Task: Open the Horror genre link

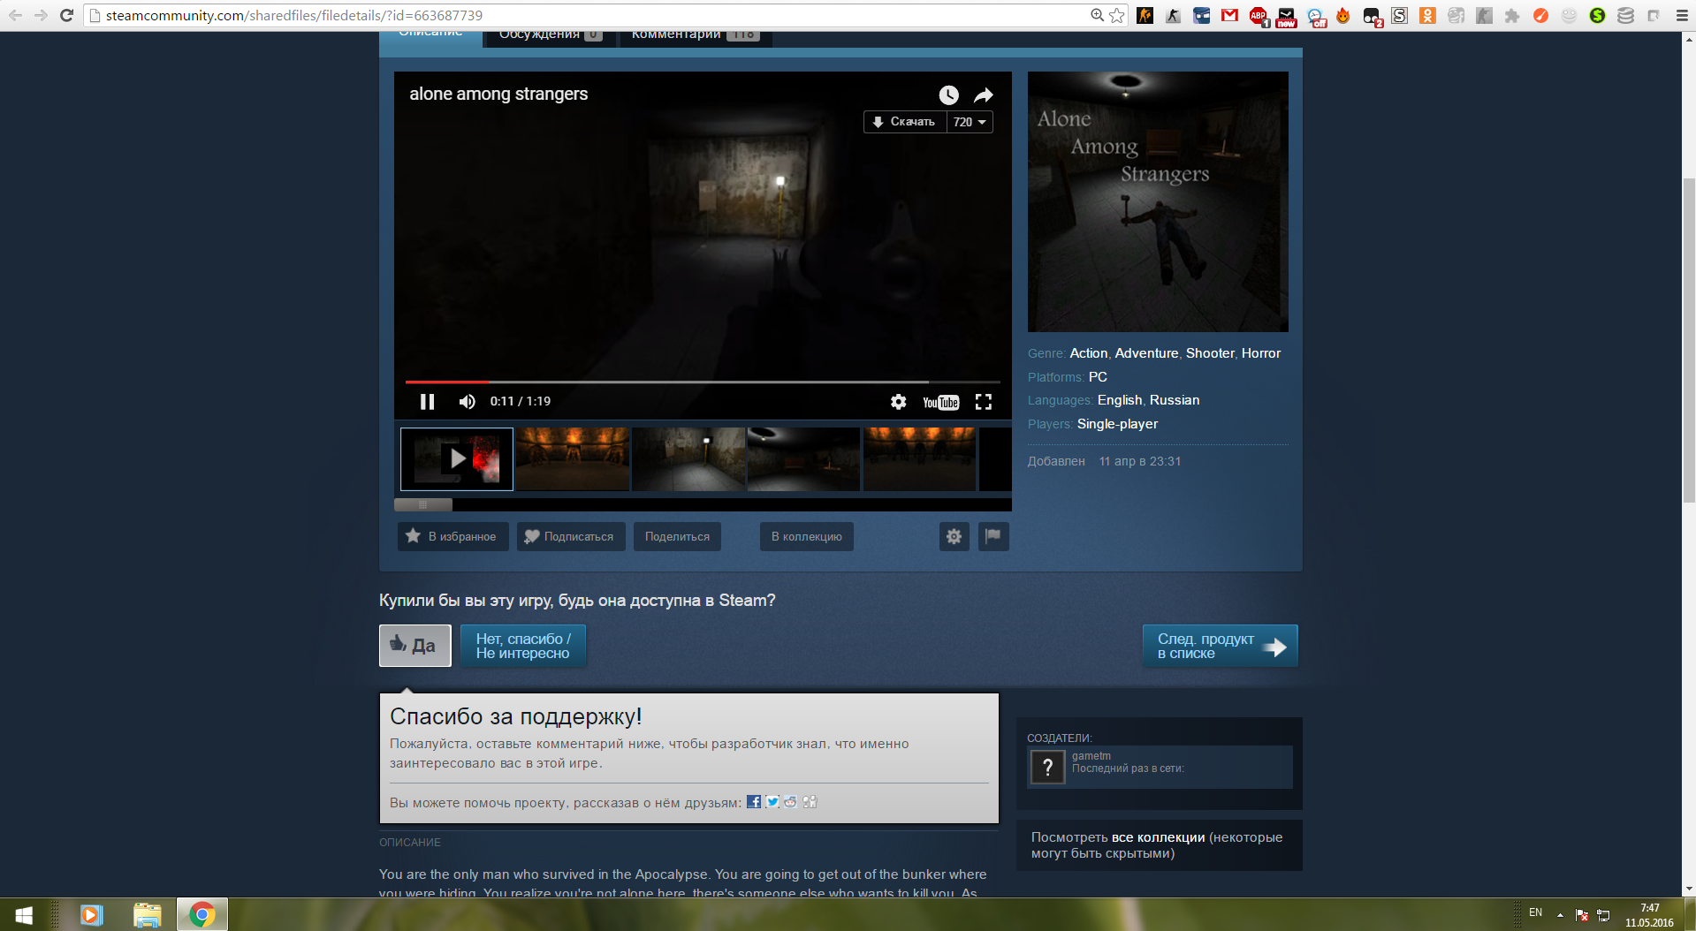Action: [1261, 353]
